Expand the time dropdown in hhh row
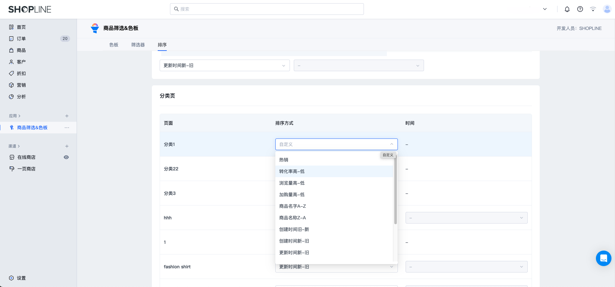The image size is (615, 287). pyautogui.click(x=466, y=218)
